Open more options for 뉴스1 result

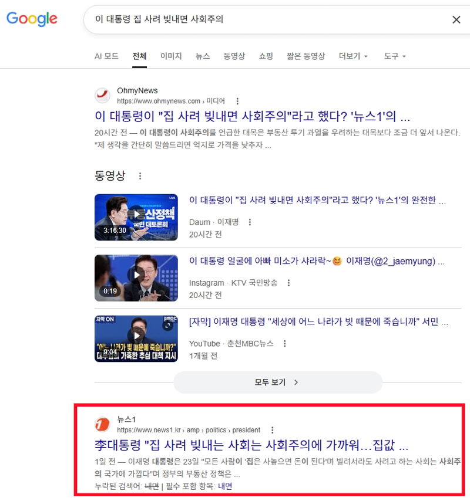click(x=272, y=430)
